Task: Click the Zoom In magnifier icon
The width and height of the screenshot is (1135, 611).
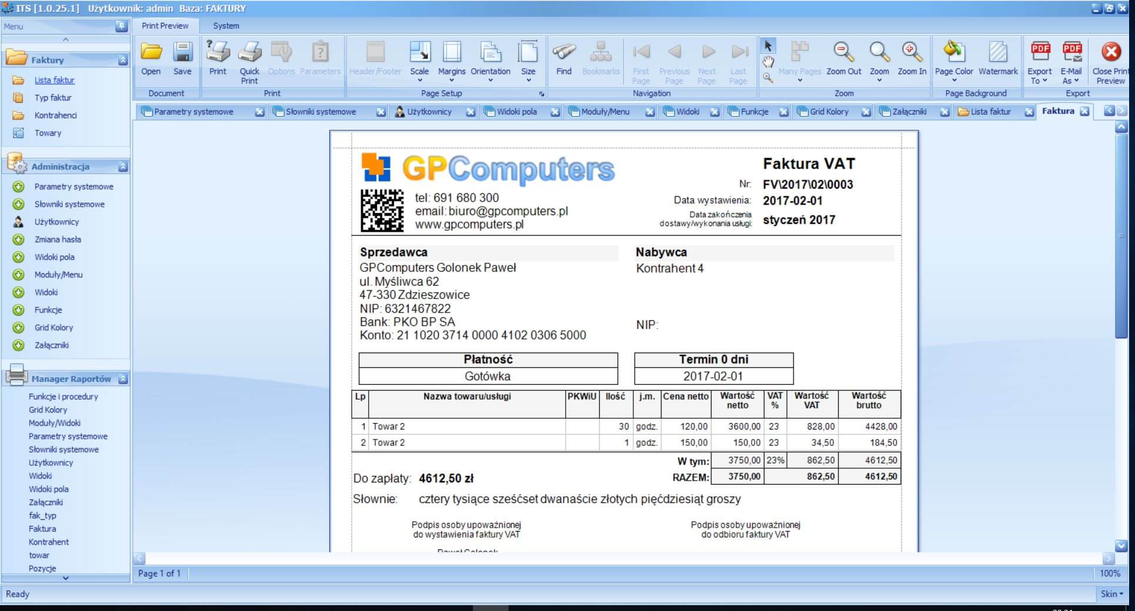Action: pos(911,53)
